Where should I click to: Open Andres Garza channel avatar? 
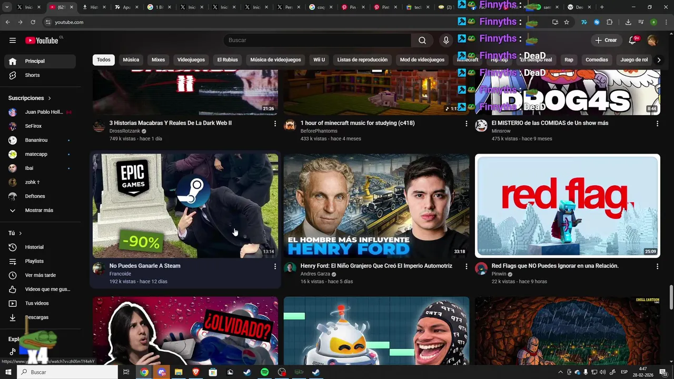click(290, 268)
